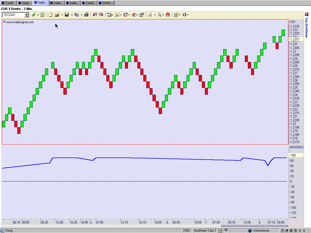The height and width of the screenshot is (233, 311).
Task: Click the magnet snap tool icon
Action: coord(168,15)
